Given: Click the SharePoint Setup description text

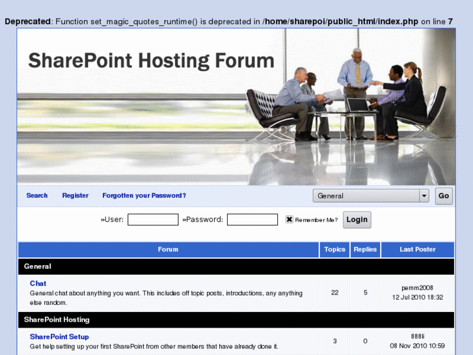Looking at the screenshot, I should [x=154, y=347].
